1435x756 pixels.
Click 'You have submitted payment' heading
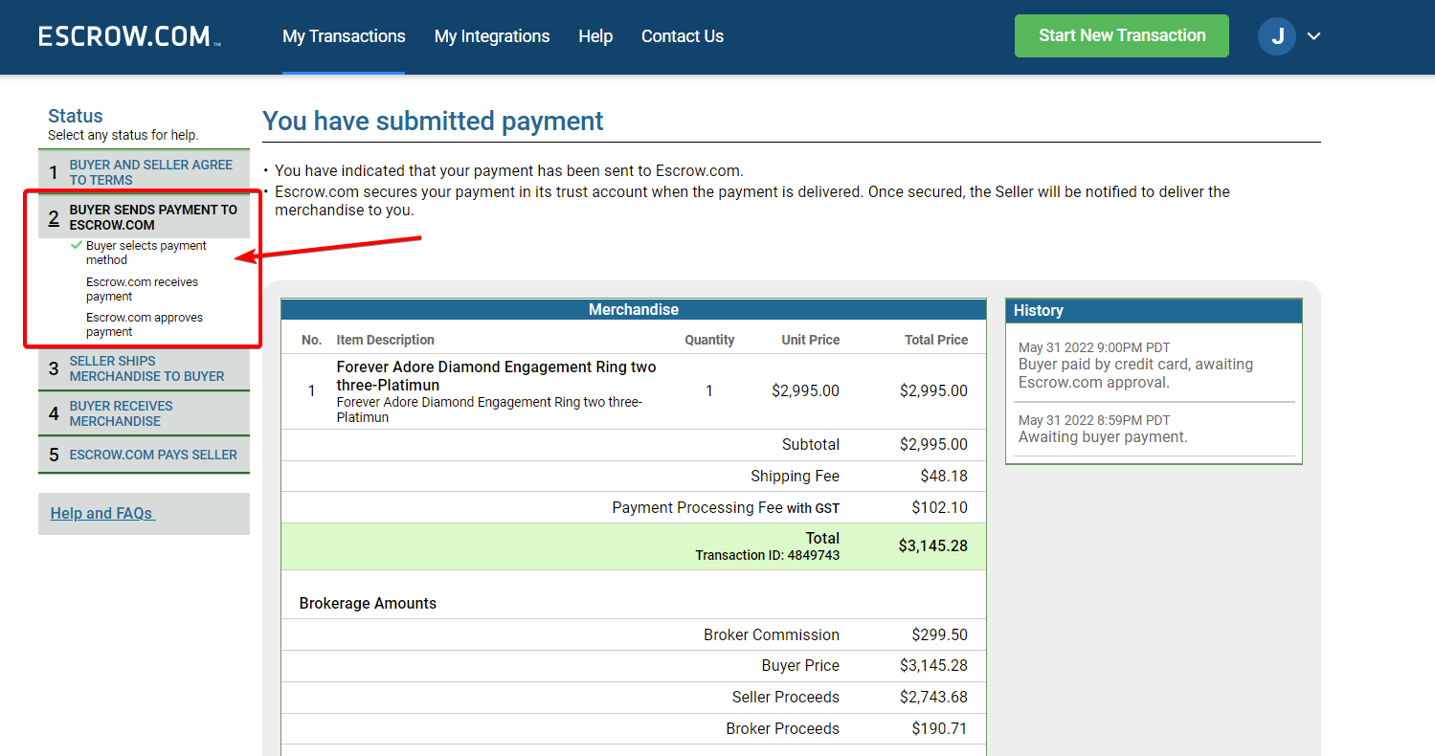tap(433, 121)
